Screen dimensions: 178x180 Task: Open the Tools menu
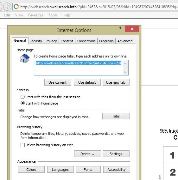[x=53, y=15]
